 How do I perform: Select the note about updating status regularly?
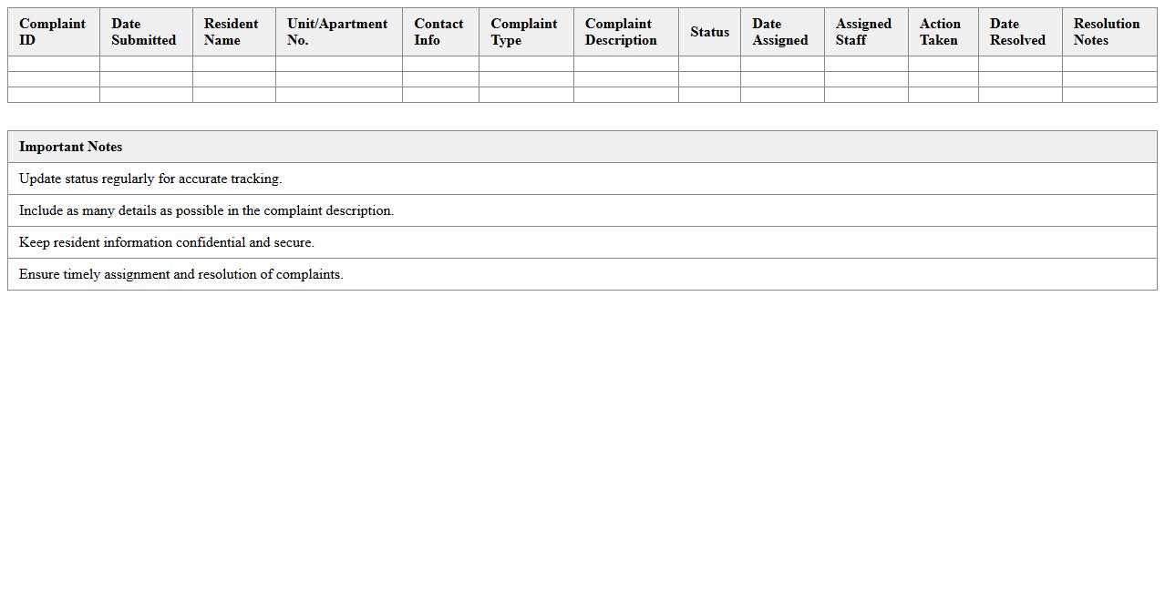click(x=150, y=179)
